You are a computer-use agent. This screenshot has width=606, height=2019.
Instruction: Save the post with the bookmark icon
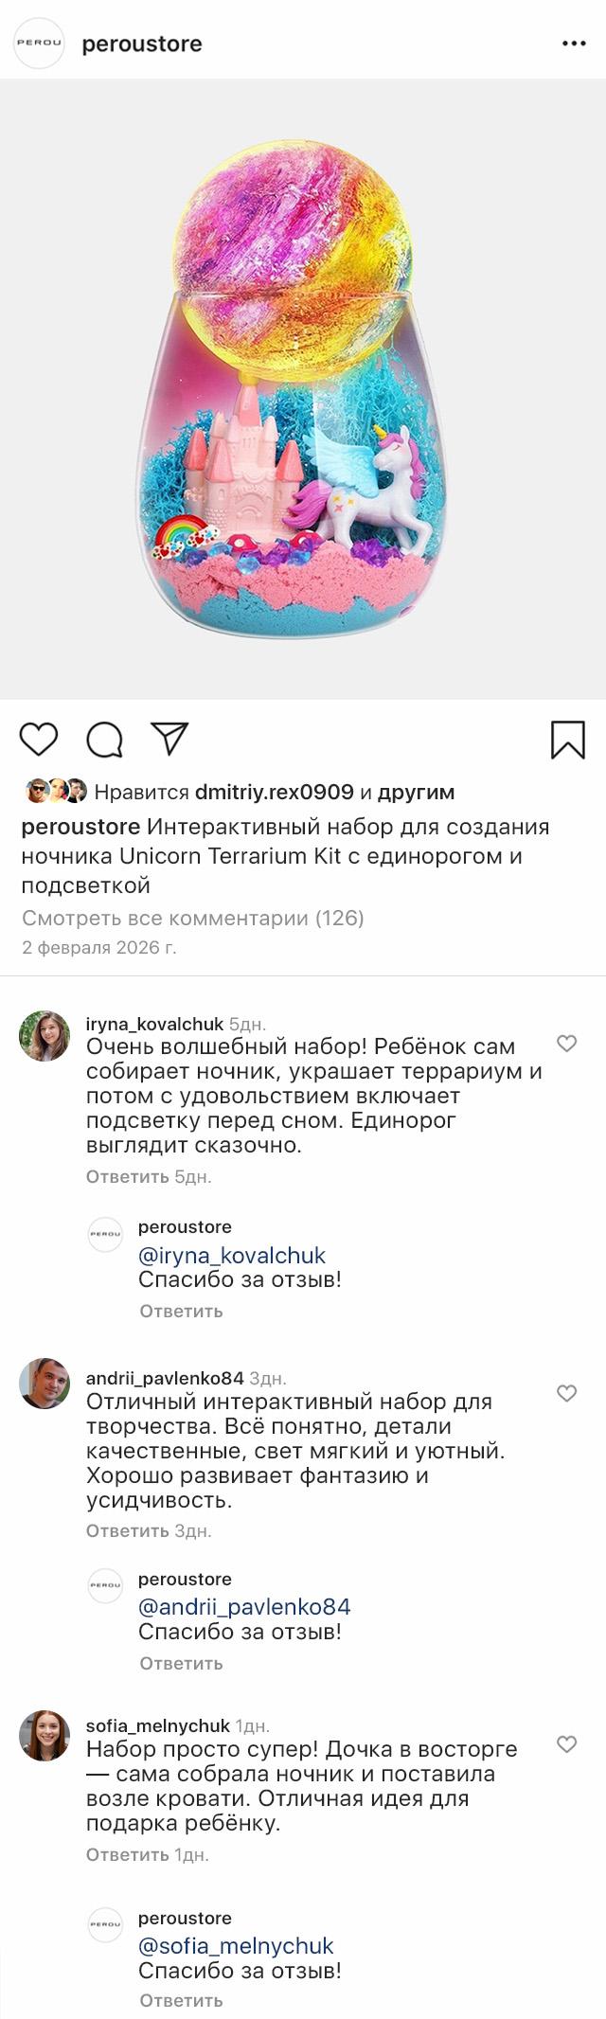click(568, 740)
